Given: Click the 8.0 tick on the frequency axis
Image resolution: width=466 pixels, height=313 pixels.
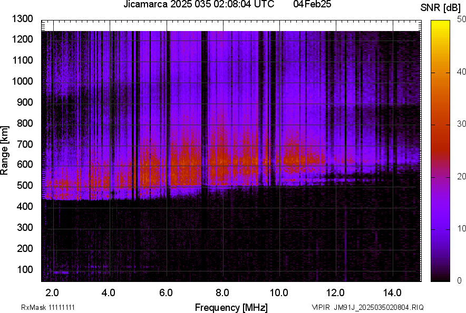Looking at the screenshot, I should (x=222, y=292).
